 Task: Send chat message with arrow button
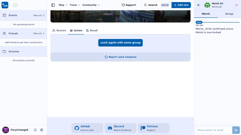236,130
